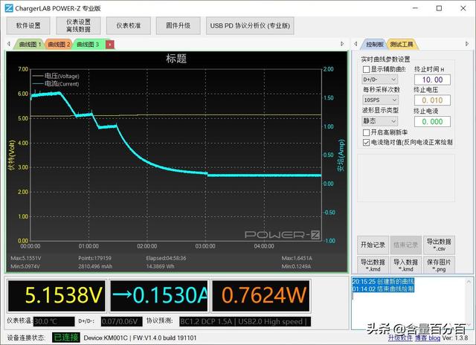Toggle 开启高刷新率 checkbox

366,132
